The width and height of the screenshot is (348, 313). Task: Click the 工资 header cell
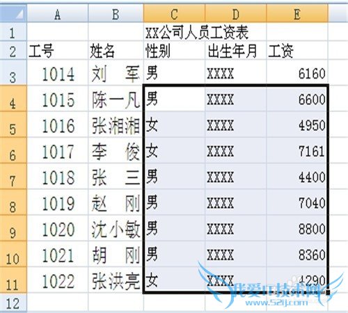tap(297, 51)
